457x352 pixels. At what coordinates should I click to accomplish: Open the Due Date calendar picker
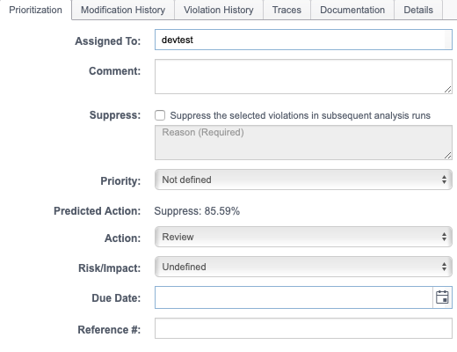(x=442, y=297)
